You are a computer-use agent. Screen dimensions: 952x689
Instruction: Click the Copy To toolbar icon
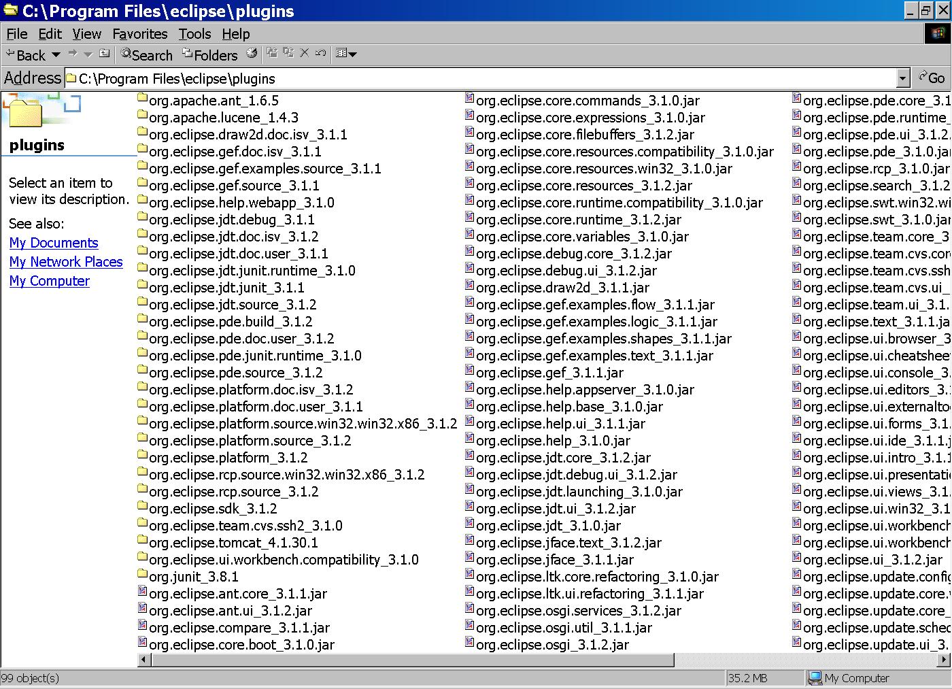pos(288,54)
